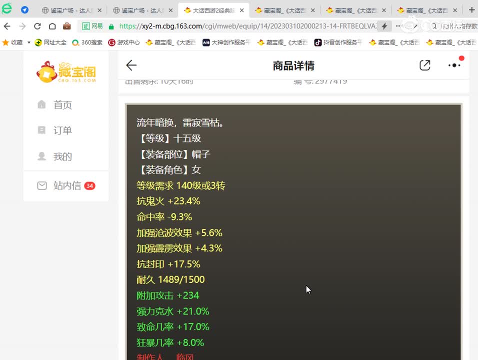Select the 我的 person icon in sidebar

tap(41, 156)
